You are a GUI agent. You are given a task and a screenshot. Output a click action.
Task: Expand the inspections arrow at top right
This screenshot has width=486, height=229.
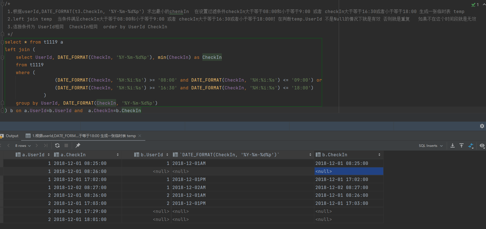484,4
